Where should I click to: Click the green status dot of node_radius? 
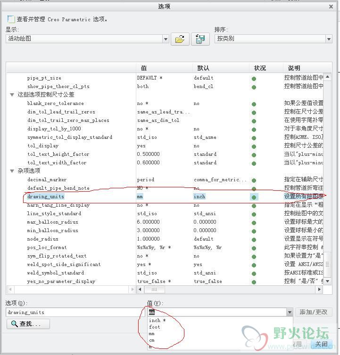(254, 240)
